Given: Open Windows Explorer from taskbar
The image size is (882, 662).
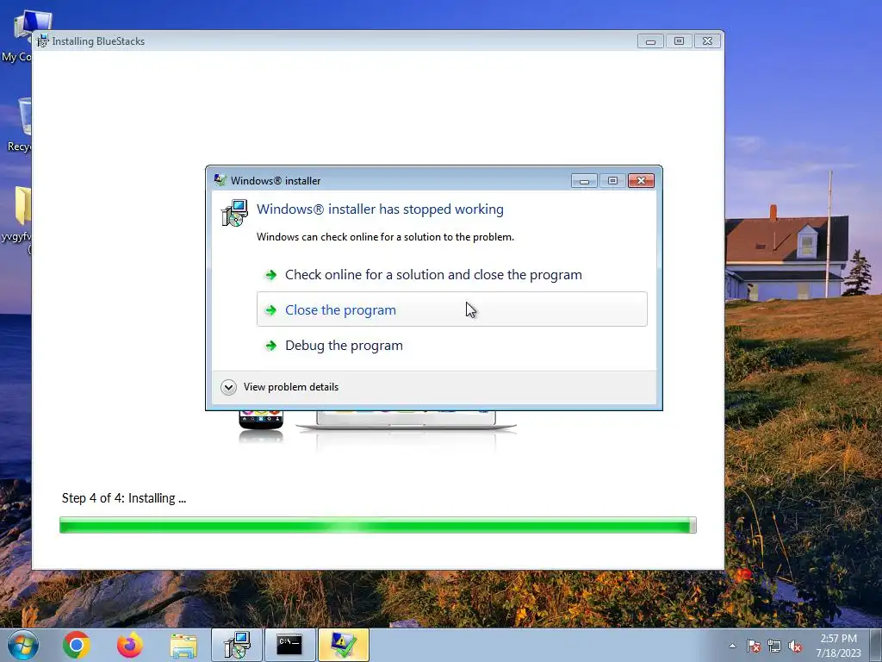Looking at the screenshot, I should [184, 646].
